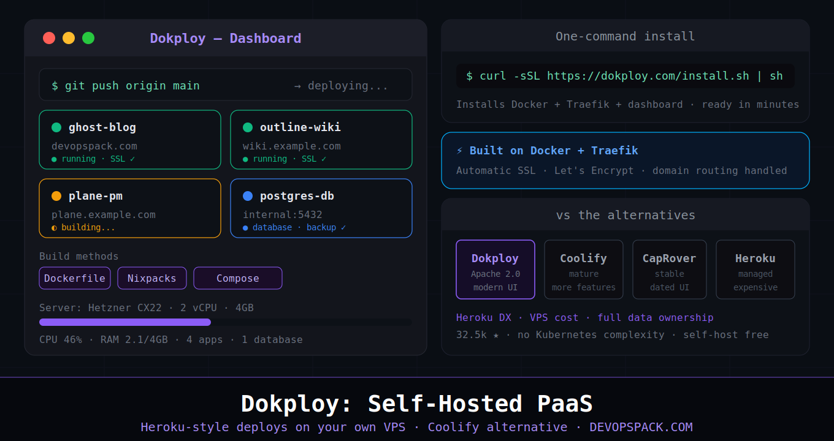Click the 'Server: Hetzner CX22 · 2 vCPU · 4GB' line
The height and width of the screenshot is (441, 834).
(147, 307)
